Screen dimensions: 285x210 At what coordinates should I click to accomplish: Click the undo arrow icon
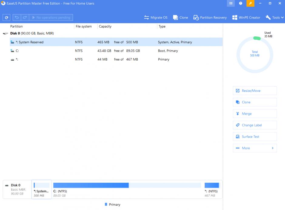17,18
